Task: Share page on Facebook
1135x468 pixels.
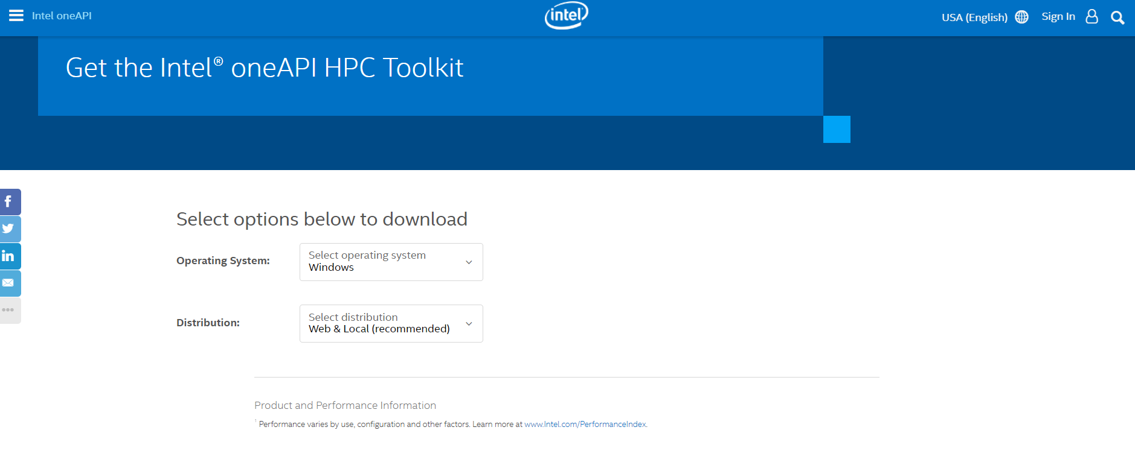Action: click(x=9, y=202)
